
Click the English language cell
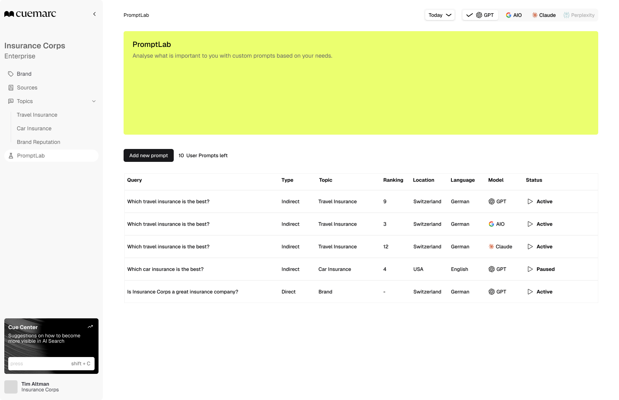tap(459, 269)
